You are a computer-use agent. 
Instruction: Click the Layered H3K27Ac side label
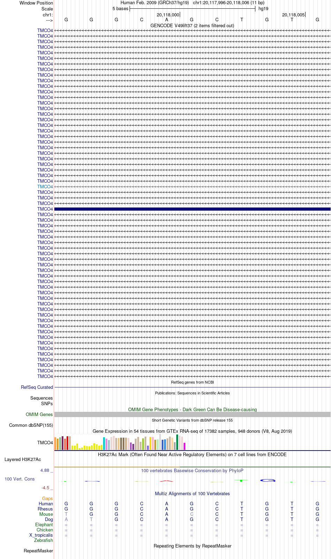23,459
